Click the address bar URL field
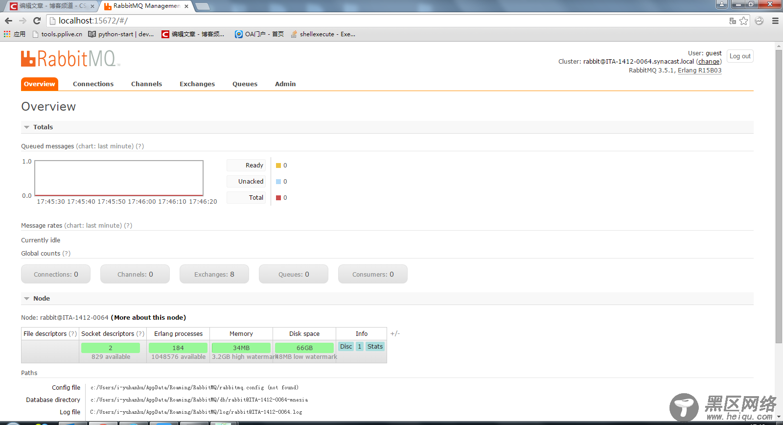The image size is (783, 425). 387,21
